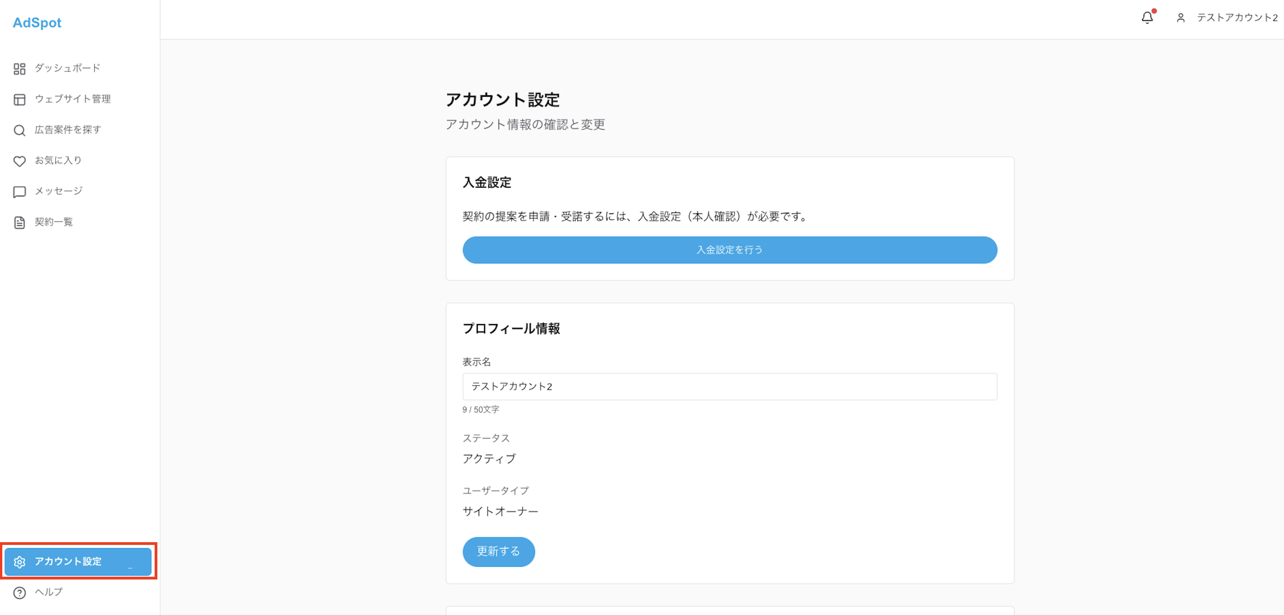The height and width of the screenshot is (615, 1284).
Task: Click the notification bell icon
Action: tap(1147, 18)
